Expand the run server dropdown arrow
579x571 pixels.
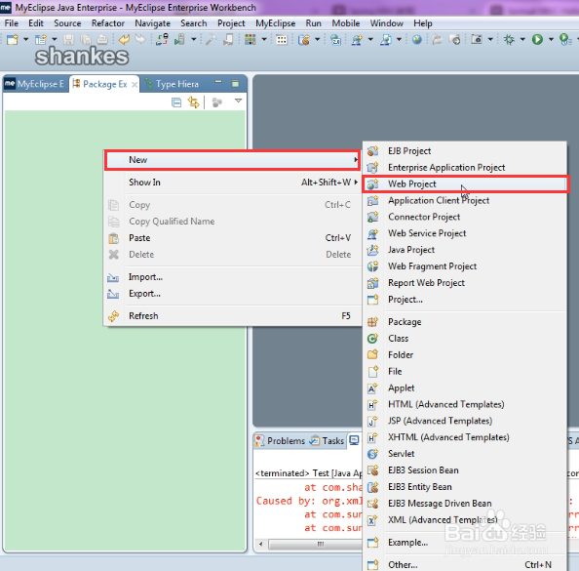pos(194,39)
